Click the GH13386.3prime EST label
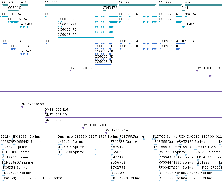Screen dimensions: 222x182 pyautogui.click(x=16, y=152)
